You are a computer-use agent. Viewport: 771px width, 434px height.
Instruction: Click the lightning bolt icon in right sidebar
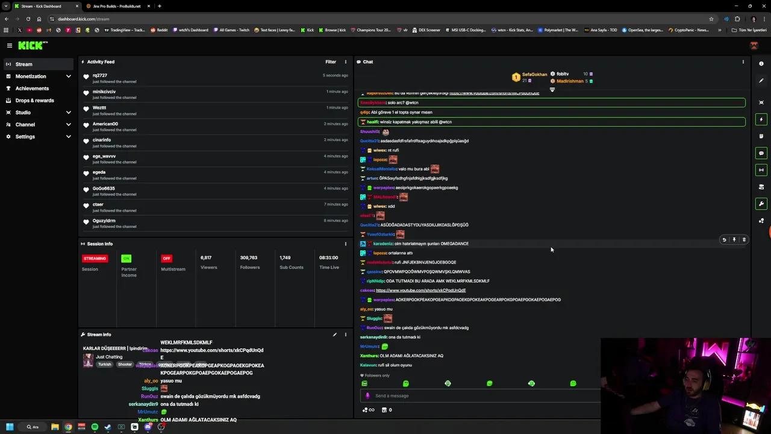761,119
